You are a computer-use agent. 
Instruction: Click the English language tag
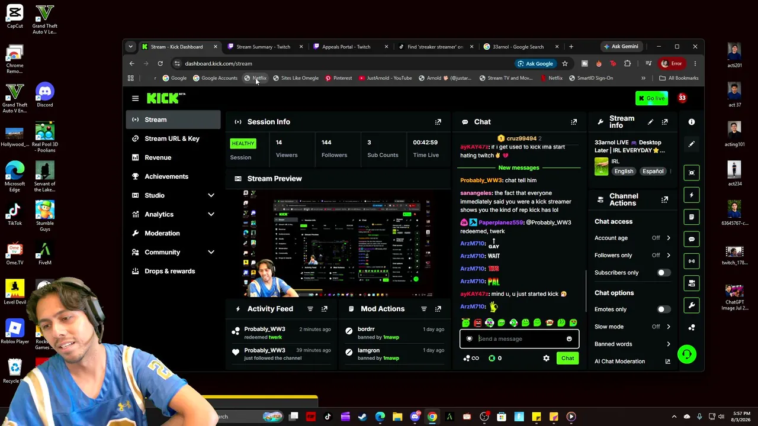point(624,172)
